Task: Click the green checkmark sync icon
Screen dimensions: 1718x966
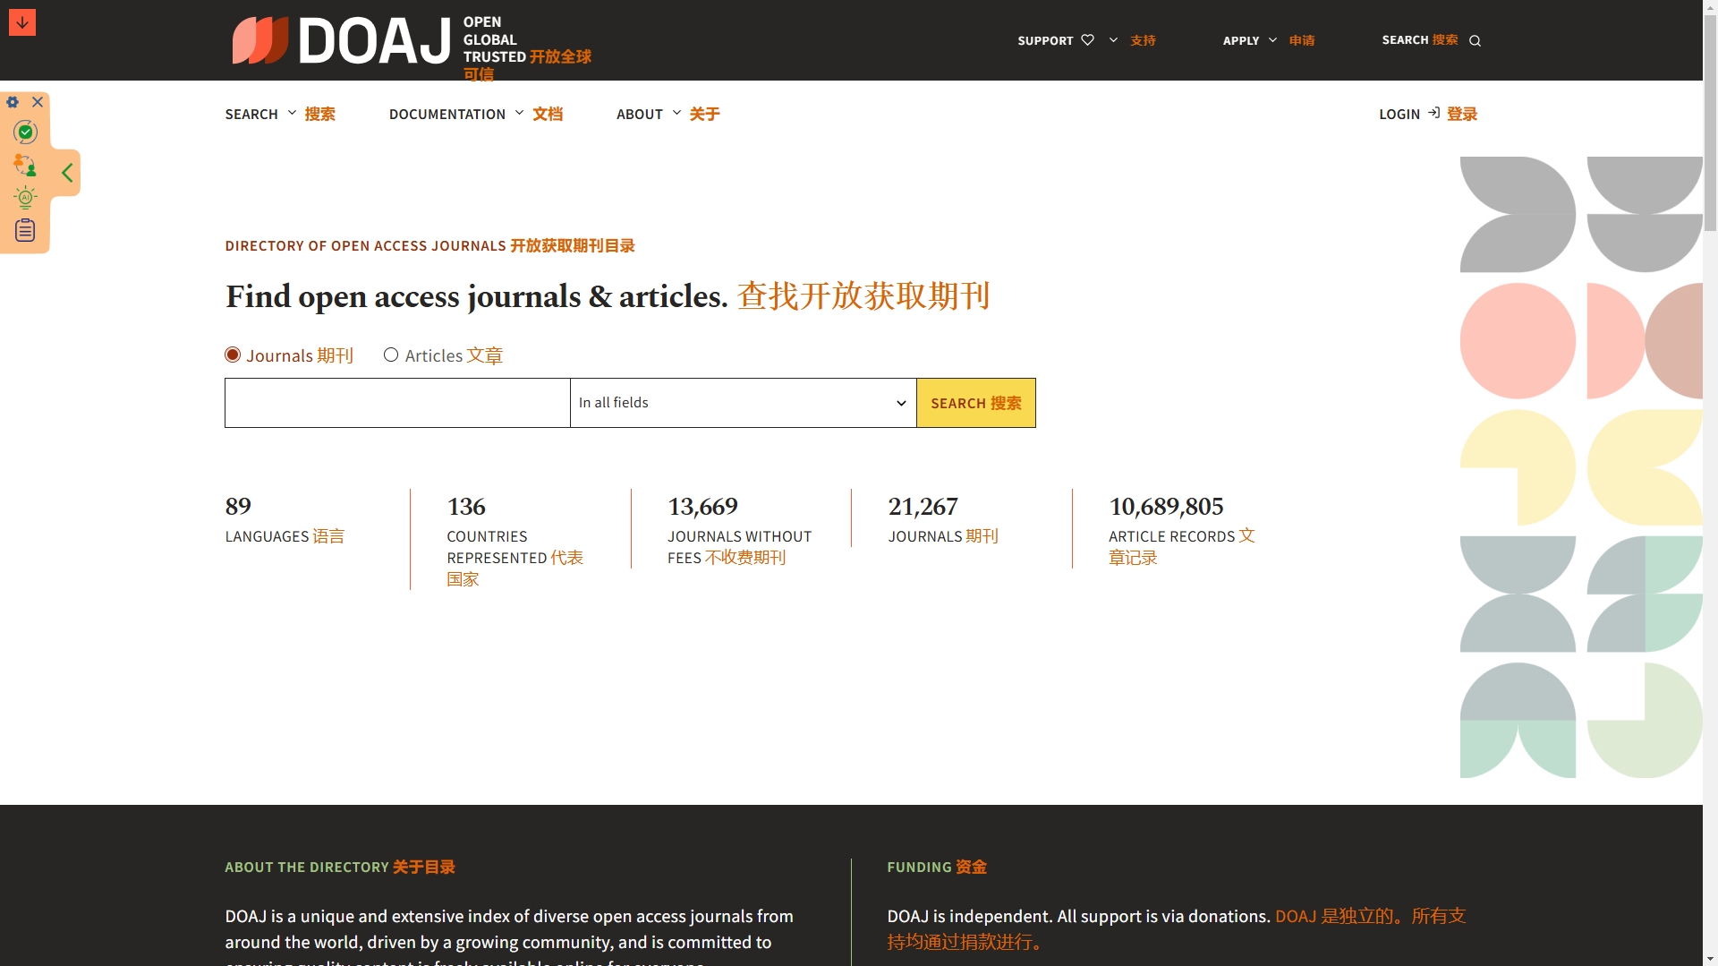Action: (25, 133)
